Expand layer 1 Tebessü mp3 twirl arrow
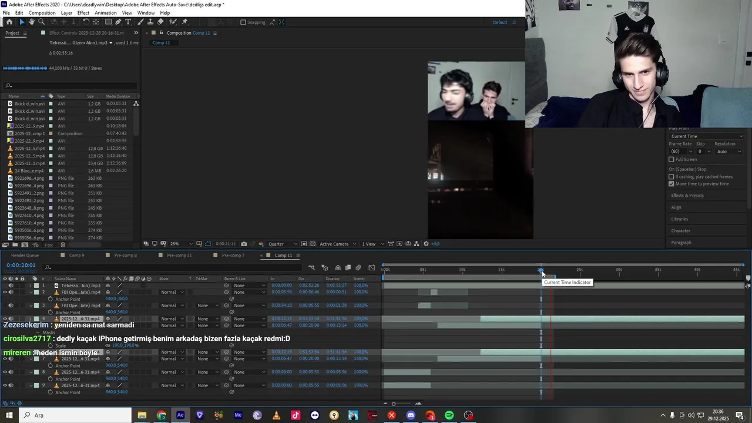The image size is (752, 423). [x=31, y=286]
